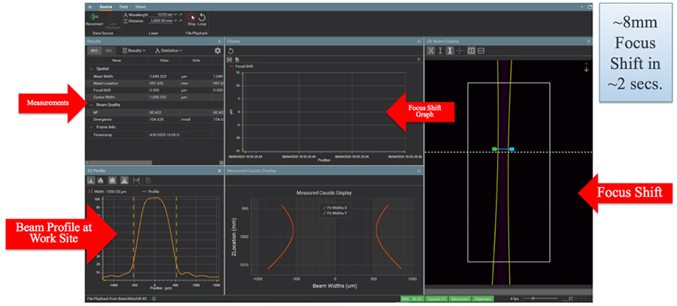Screen dimensions: 677x306
Task: Click the first 1D Profile toolbar icon
Action: [x=93, y=180]
